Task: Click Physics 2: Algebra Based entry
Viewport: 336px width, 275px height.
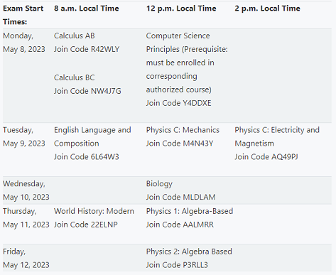Action: [189, 252]
